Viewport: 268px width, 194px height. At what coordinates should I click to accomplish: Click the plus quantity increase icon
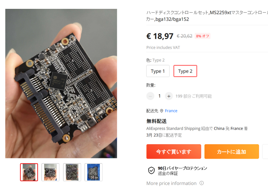169,96
